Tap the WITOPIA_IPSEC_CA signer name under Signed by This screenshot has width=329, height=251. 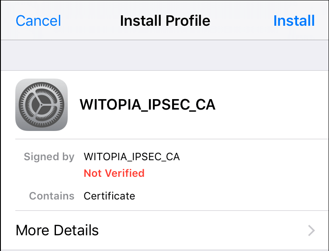132,157
